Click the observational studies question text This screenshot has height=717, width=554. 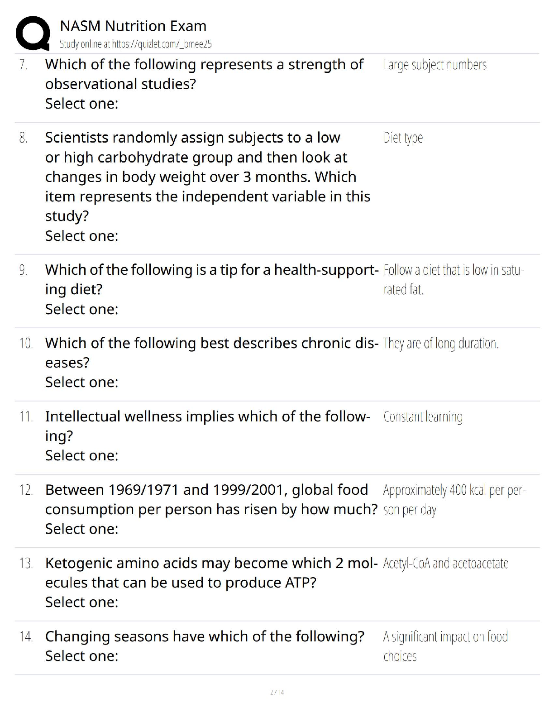204,74
